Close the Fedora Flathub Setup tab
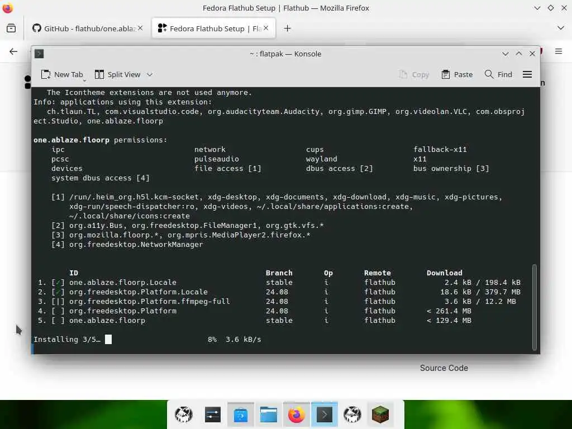 point(266,28)
